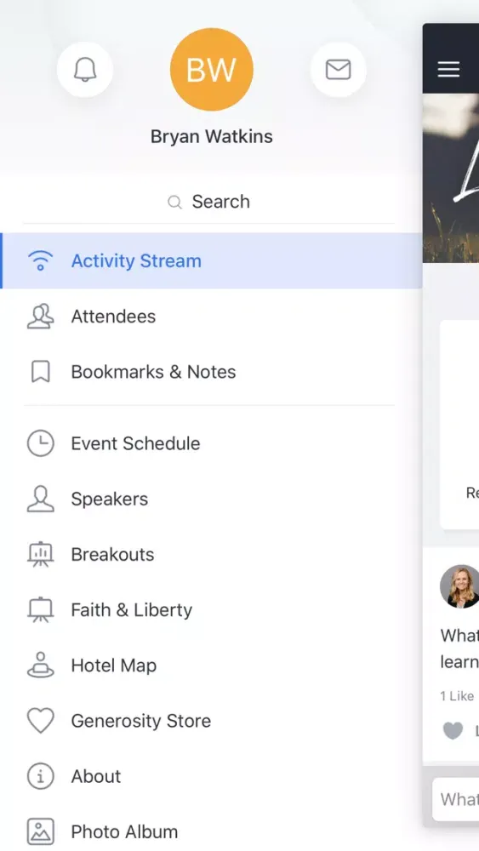Click the Photo Album picture icon

click(41, 831)
